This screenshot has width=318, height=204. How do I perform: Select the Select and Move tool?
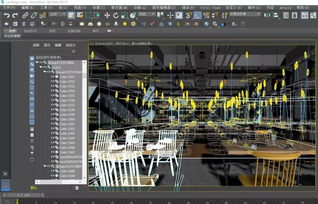tap(107, 15)
